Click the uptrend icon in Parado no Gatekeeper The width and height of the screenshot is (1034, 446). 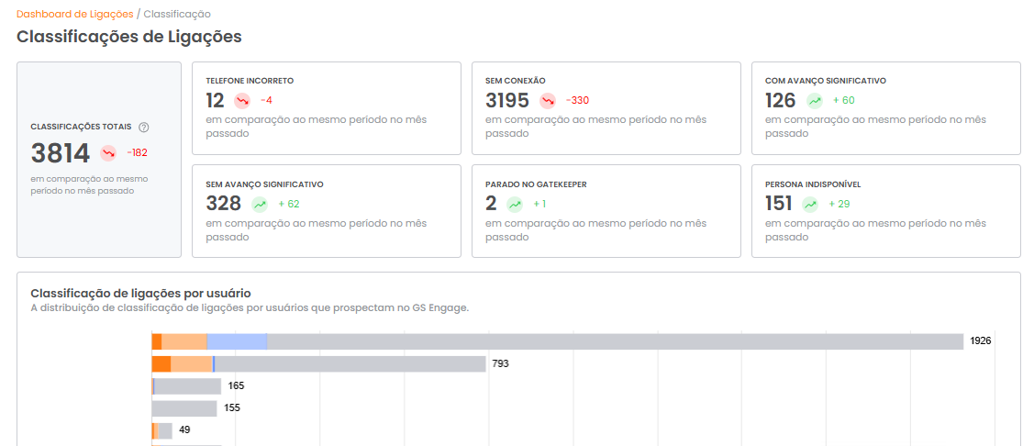coord(515,204)
